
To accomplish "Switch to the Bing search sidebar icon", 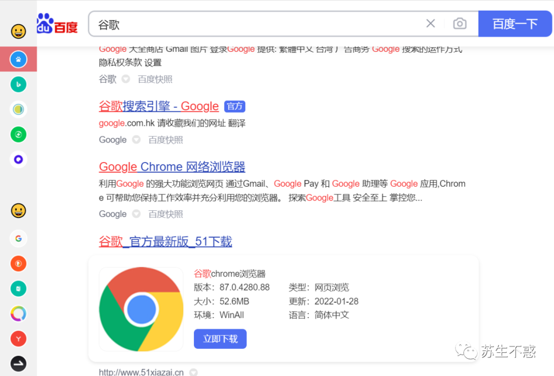I will [x=18, y=85].
